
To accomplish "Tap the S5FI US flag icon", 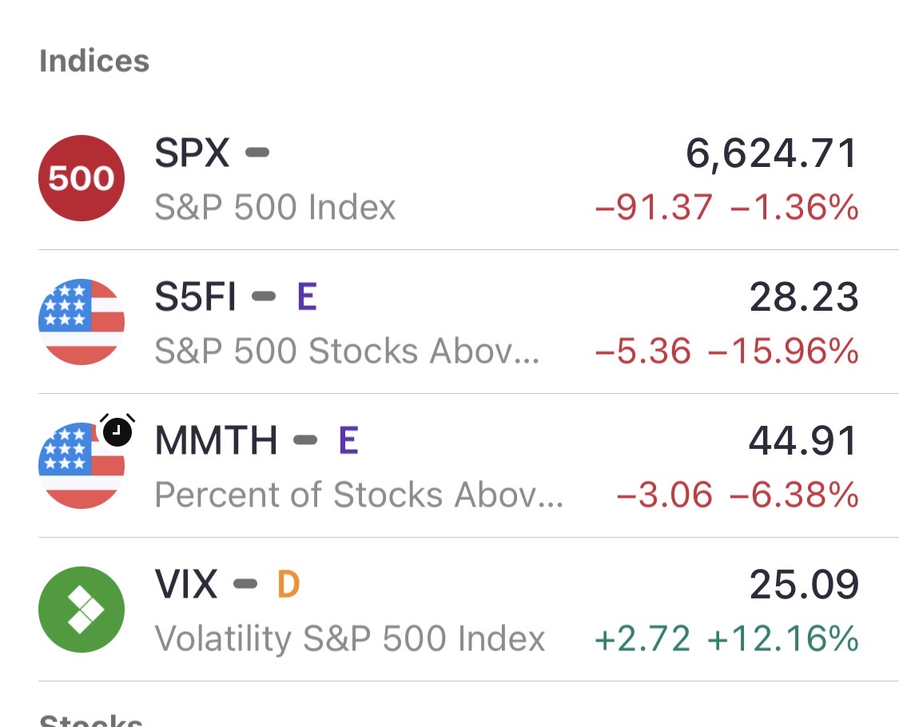I will [x=82, y=322].
